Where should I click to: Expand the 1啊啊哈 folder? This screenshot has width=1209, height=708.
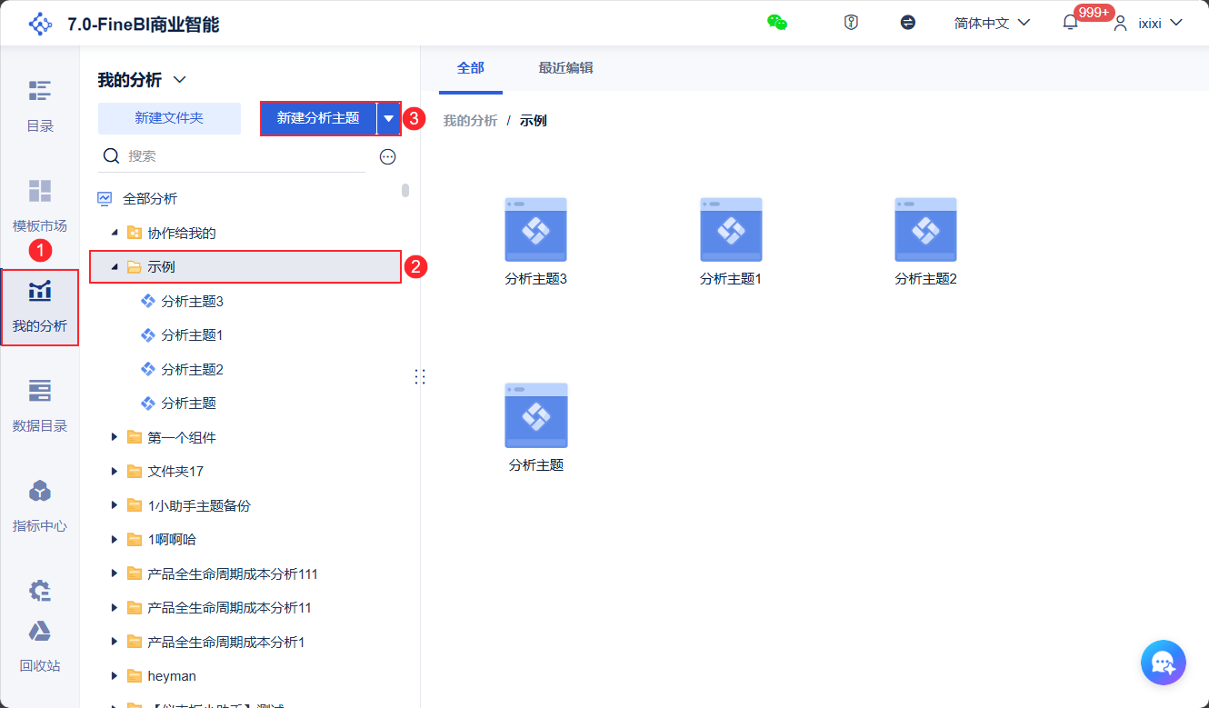pos(115,539)
